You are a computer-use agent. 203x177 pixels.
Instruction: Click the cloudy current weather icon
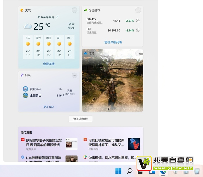tap(28, 26)
